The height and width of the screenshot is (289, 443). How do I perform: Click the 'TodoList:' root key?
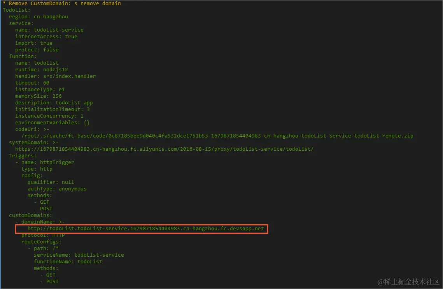click(x=16, y=10)
